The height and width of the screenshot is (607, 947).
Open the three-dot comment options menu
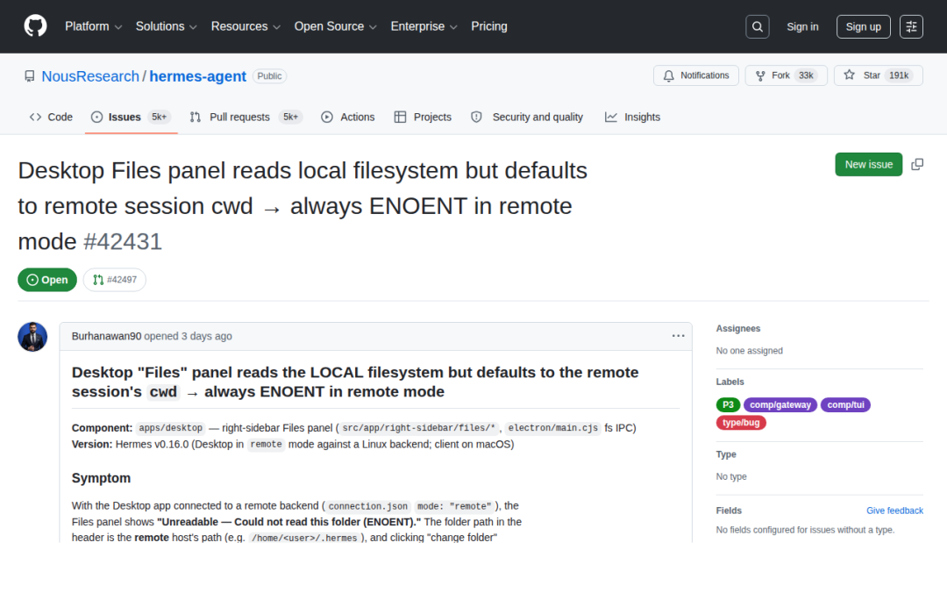pyautogui.click(x=678, y=336)
